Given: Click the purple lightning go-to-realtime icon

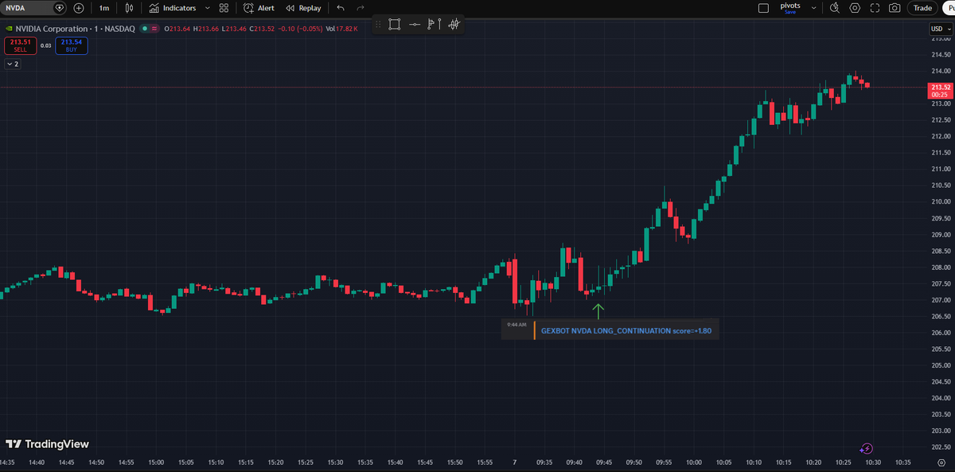Looking at the screenshot, I should click(x=867, y=448).
